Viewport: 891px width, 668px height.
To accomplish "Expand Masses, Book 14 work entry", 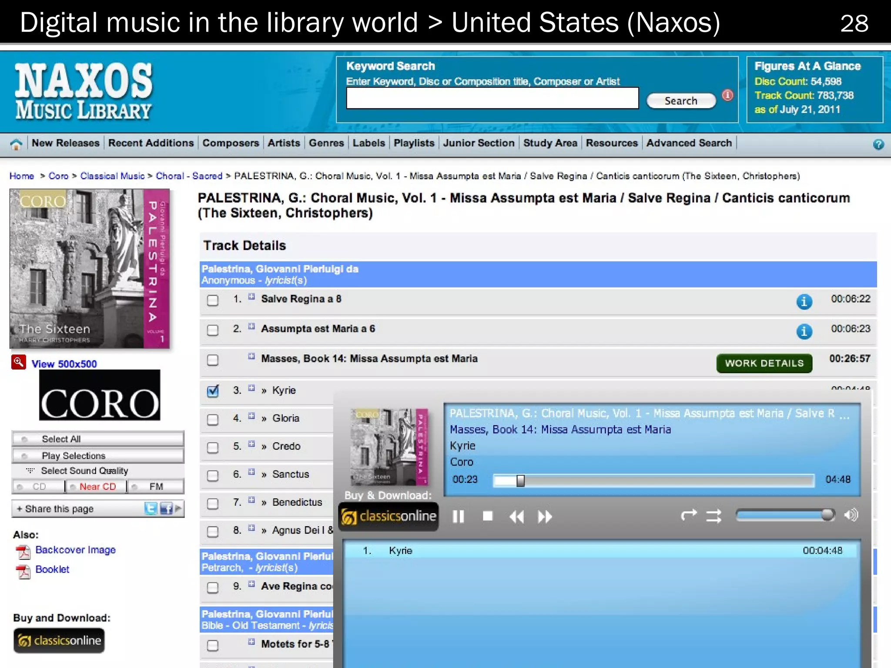I will click(x=251, y=356).
